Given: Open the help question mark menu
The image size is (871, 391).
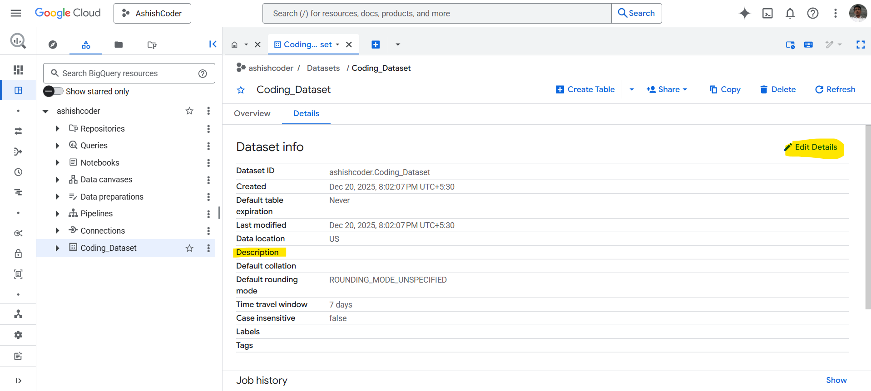Looking at the screenshot, I should pos(813,13).
